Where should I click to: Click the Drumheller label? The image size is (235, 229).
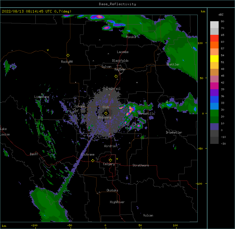174,132
